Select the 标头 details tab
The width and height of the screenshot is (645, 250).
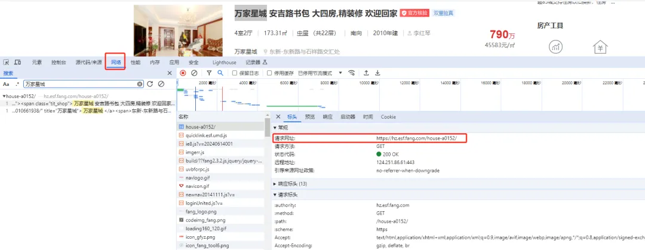pos(291,117)
